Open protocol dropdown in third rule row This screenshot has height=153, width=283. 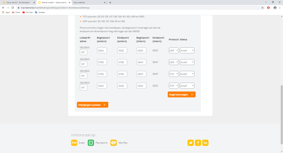point(174,74)
